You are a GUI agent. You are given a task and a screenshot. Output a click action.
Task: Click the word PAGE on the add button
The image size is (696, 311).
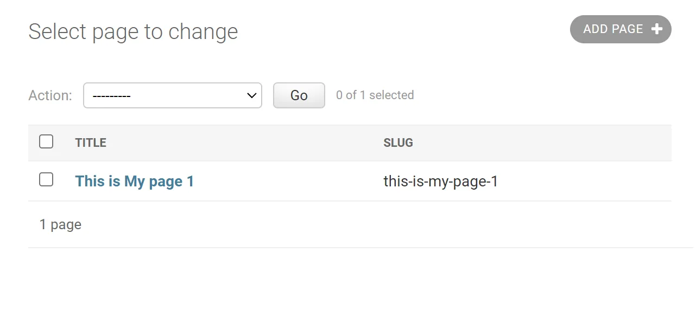pos(628,29)
